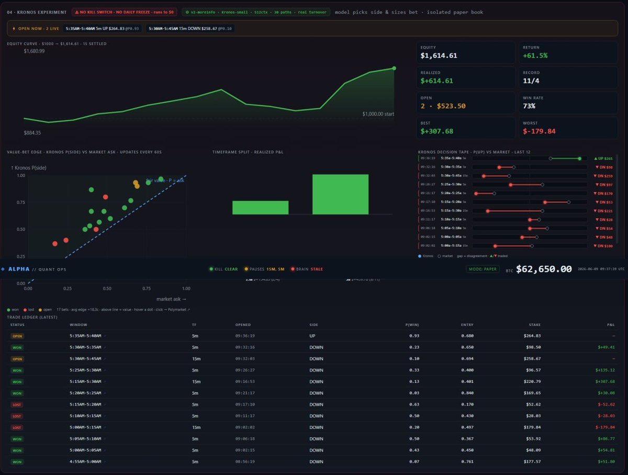Click the red Kronos dot on the 5:15a-5:30a tape row
The height and width of the screenshot is (475, 628).
(488, 211)
